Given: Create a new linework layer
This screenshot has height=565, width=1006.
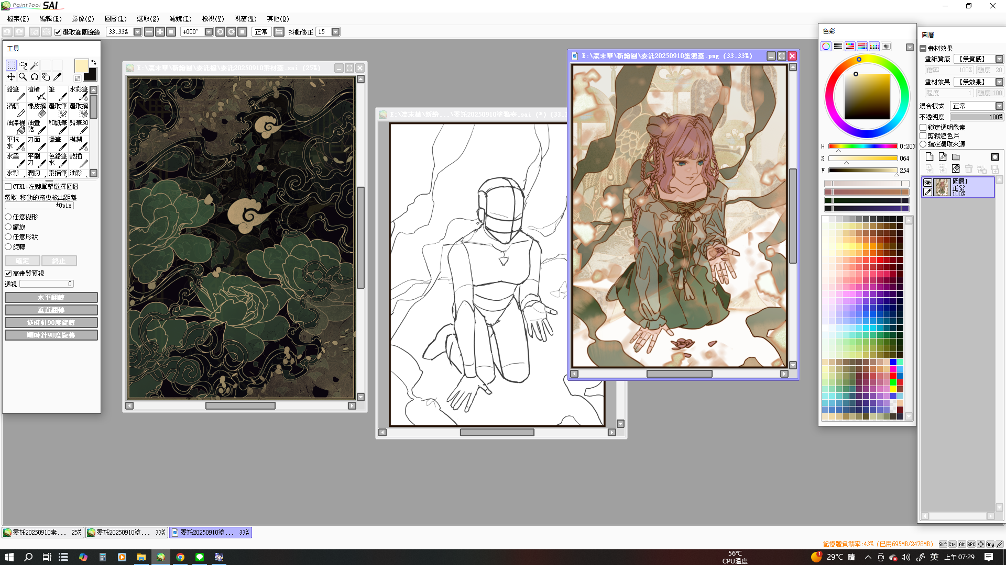Looking at the screenshot, I should coord(943,157).
